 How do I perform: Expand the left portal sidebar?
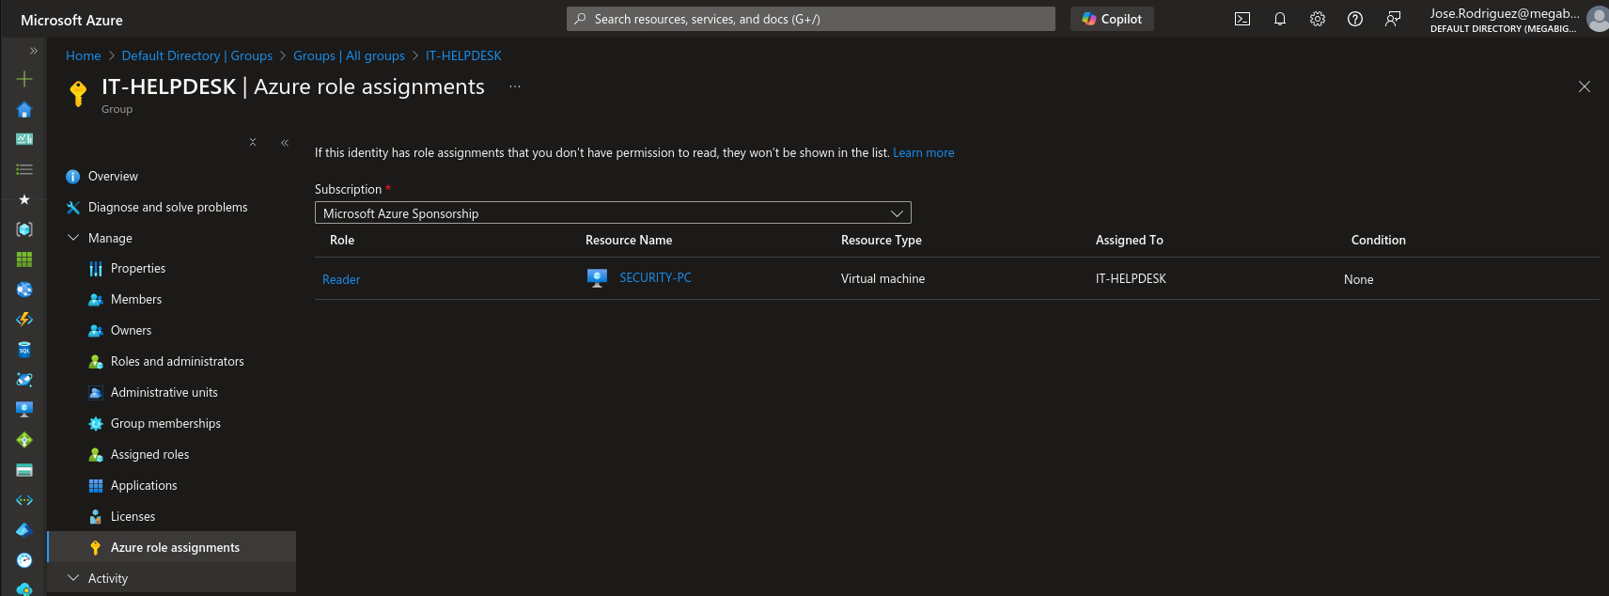click(34, 51)
